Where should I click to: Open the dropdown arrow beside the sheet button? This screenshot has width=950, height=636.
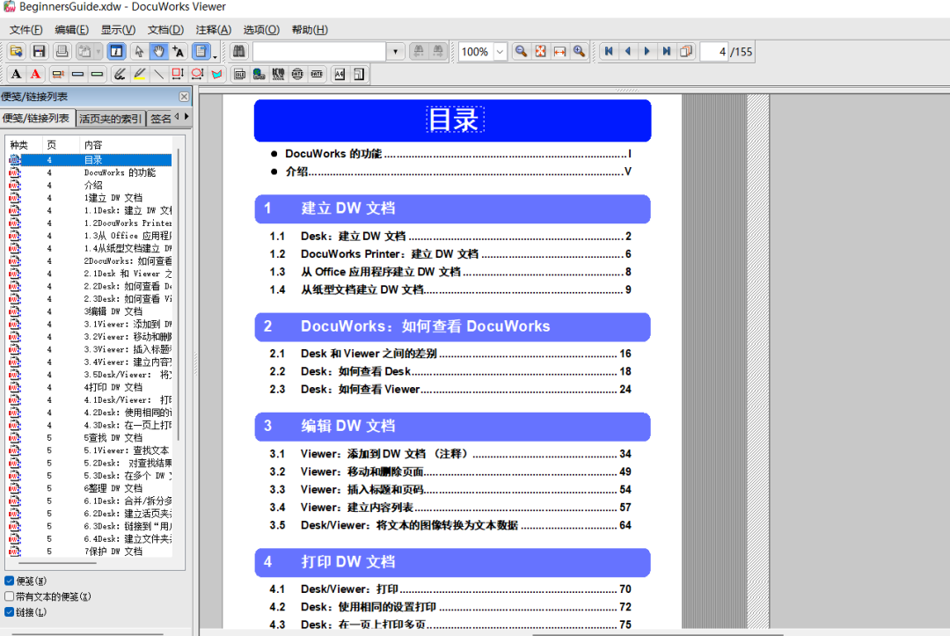click(x=216, y=55)
